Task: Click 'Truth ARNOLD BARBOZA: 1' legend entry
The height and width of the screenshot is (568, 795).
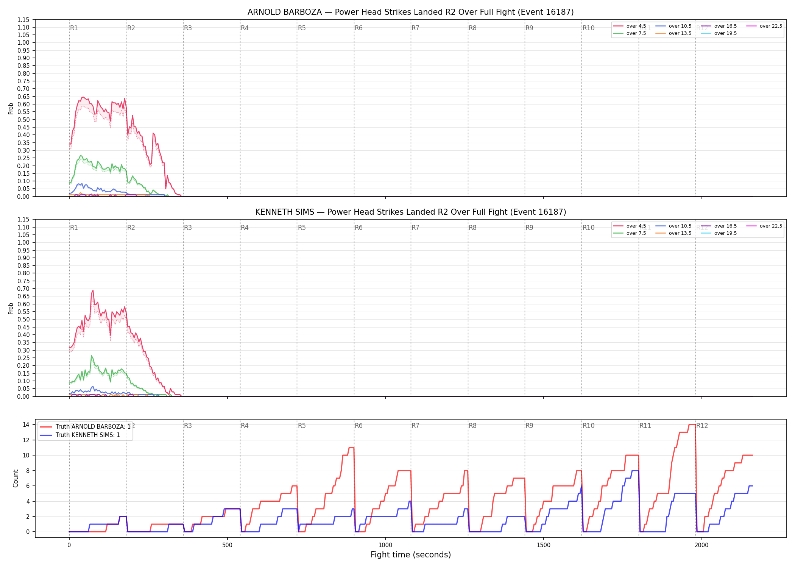Action: pyautogui.click(x=85, y=426)
